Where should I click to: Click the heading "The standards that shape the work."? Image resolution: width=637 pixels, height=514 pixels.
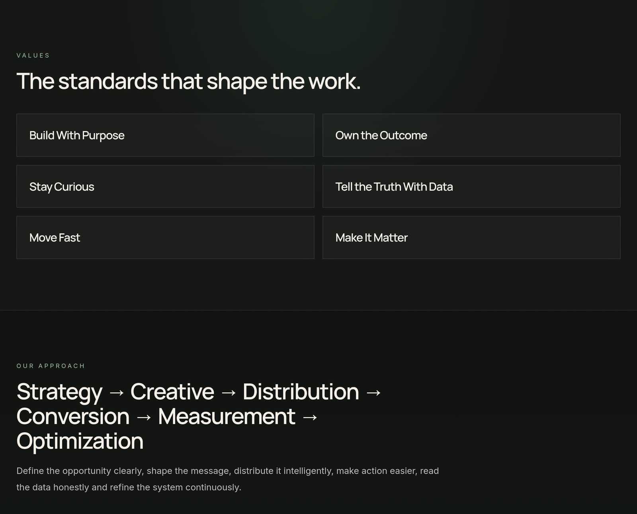(188, 82)
